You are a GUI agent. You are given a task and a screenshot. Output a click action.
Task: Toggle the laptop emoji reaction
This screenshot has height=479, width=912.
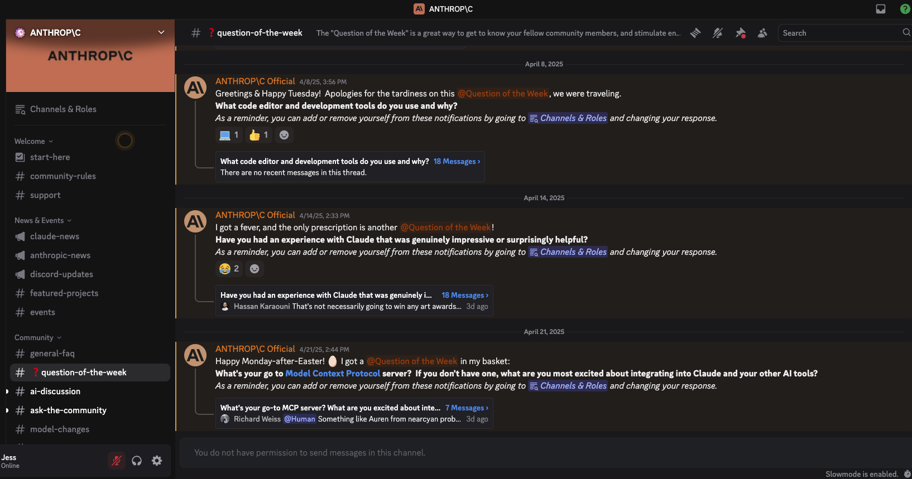point(229,134)
